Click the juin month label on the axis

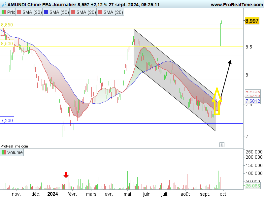[147, 194]
